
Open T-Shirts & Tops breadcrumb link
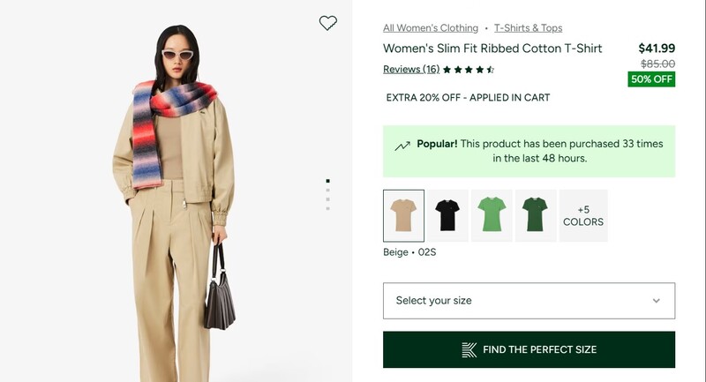click(528, 28)
